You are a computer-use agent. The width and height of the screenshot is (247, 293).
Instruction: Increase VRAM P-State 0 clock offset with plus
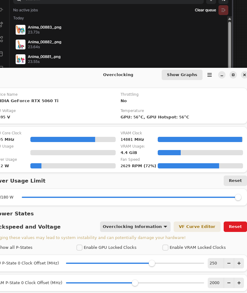click(x=239, y=283)
